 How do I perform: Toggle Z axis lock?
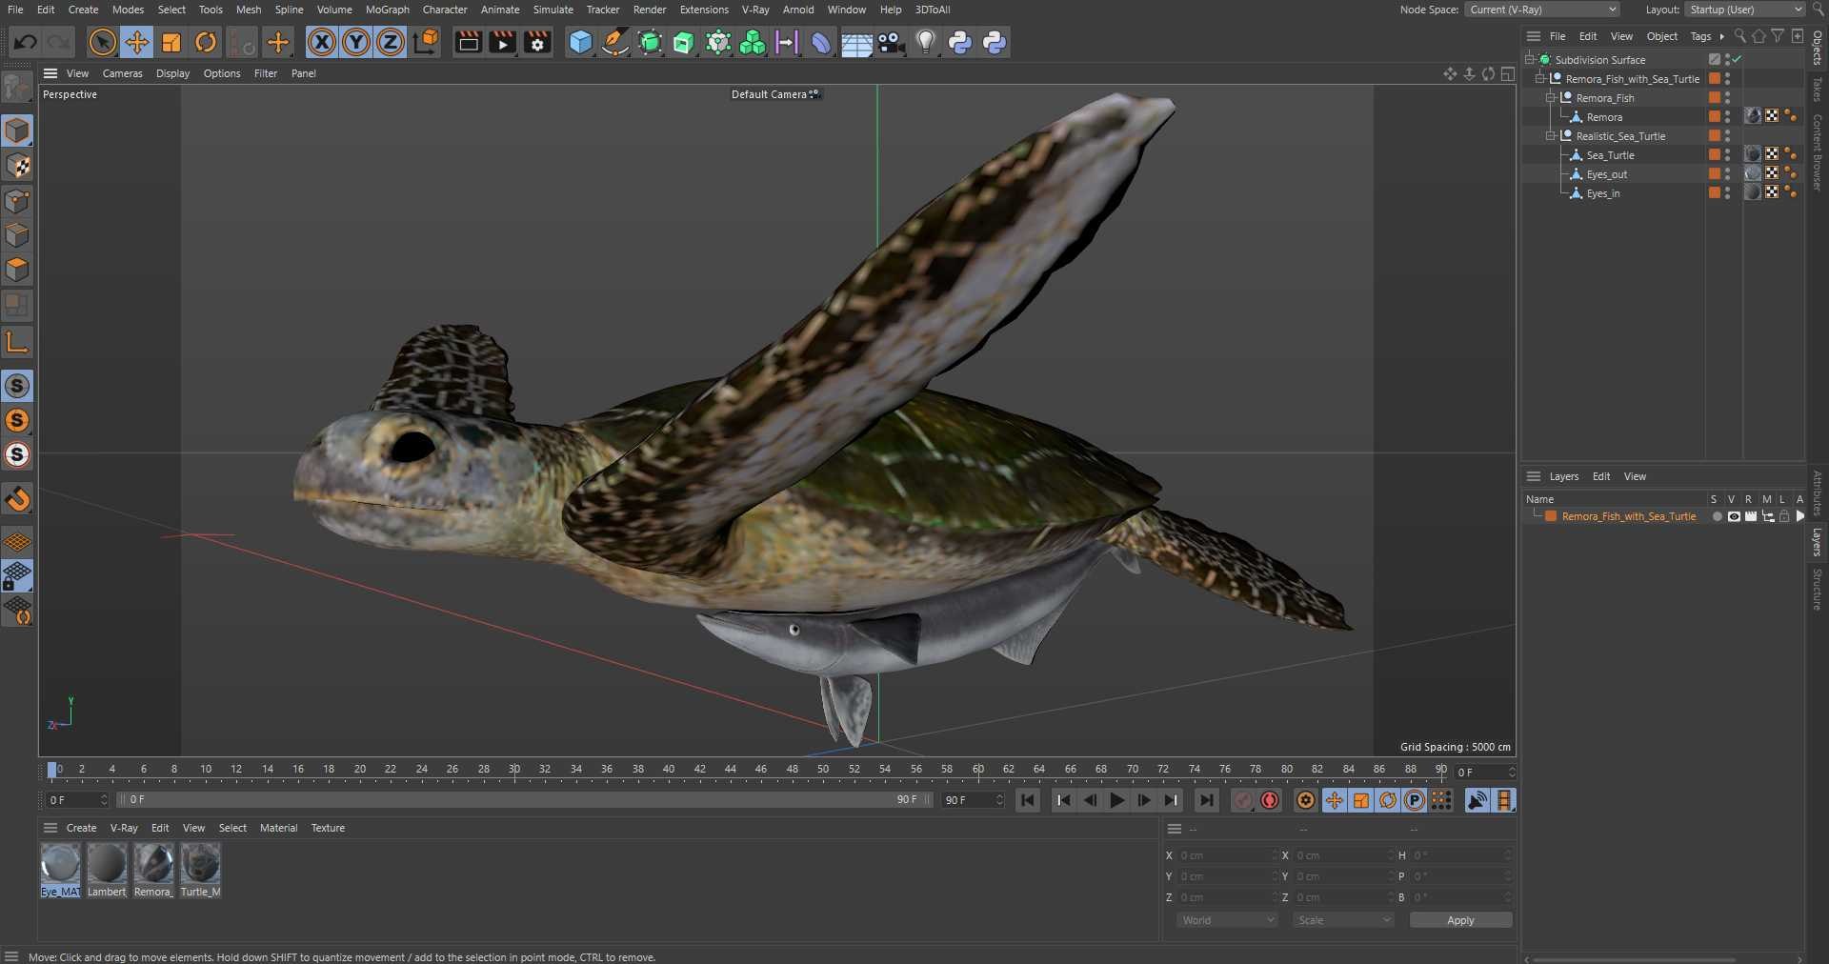point(391,42)
